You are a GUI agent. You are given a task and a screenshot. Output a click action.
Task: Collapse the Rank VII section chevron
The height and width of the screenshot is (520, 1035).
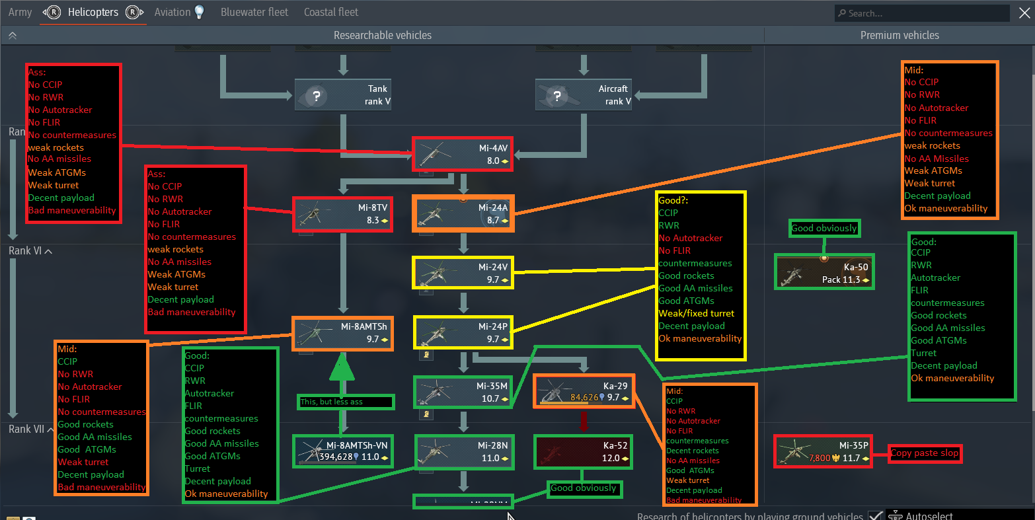tap(50, 429)
